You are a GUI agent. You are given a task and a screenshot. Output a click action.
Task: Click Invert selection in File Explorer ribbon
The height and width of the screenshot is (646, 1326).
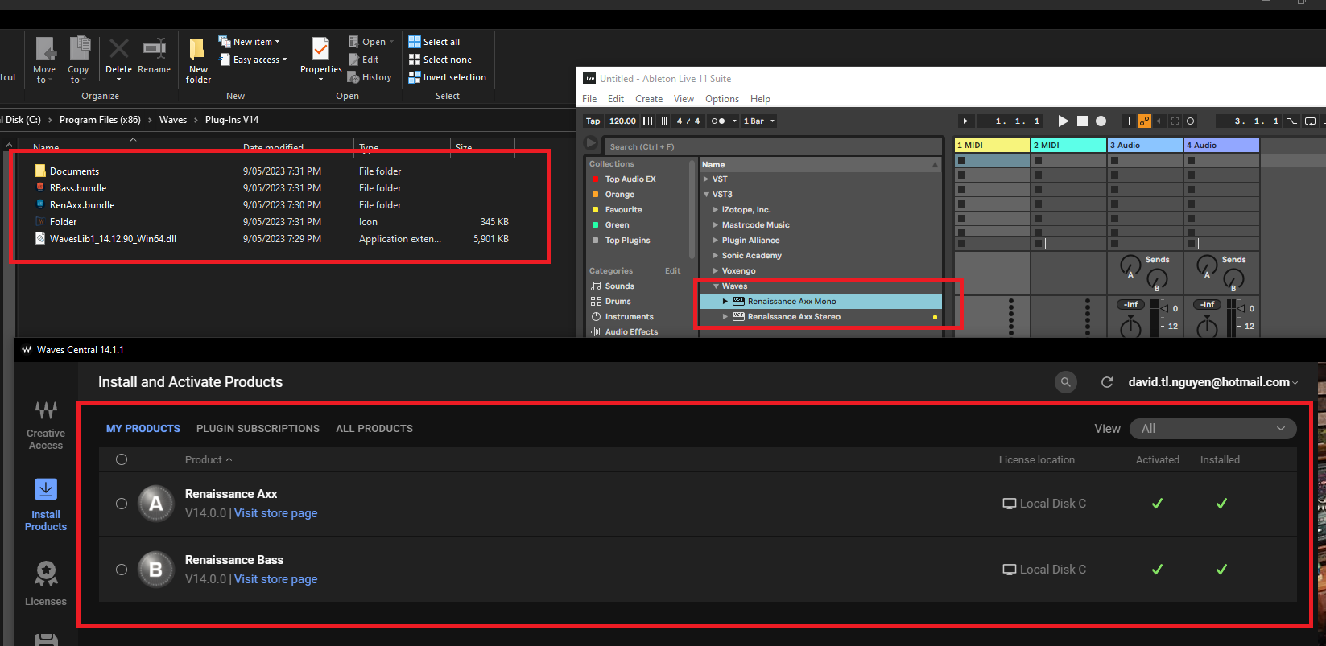[x=448, y=77]
